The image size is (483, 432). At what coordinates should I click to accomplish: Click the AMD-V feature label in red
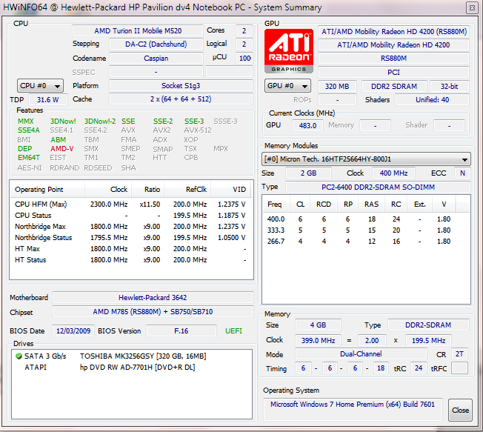[62, 149]
